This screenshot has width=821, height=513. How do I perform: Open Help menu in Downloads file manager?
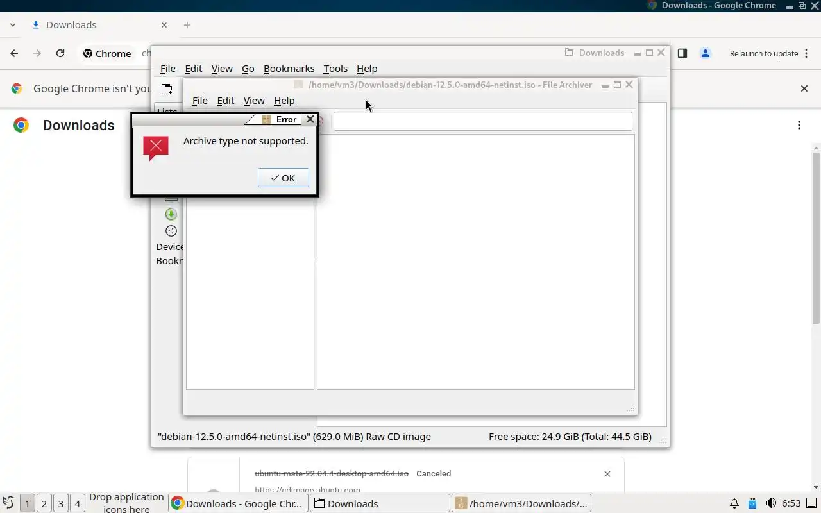pyautogui.click(x=367, y=69)
